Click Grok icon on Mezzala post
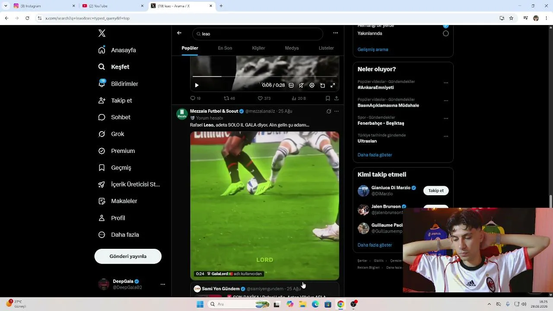This screenshot has height=311, width=553. coord(329,111)
